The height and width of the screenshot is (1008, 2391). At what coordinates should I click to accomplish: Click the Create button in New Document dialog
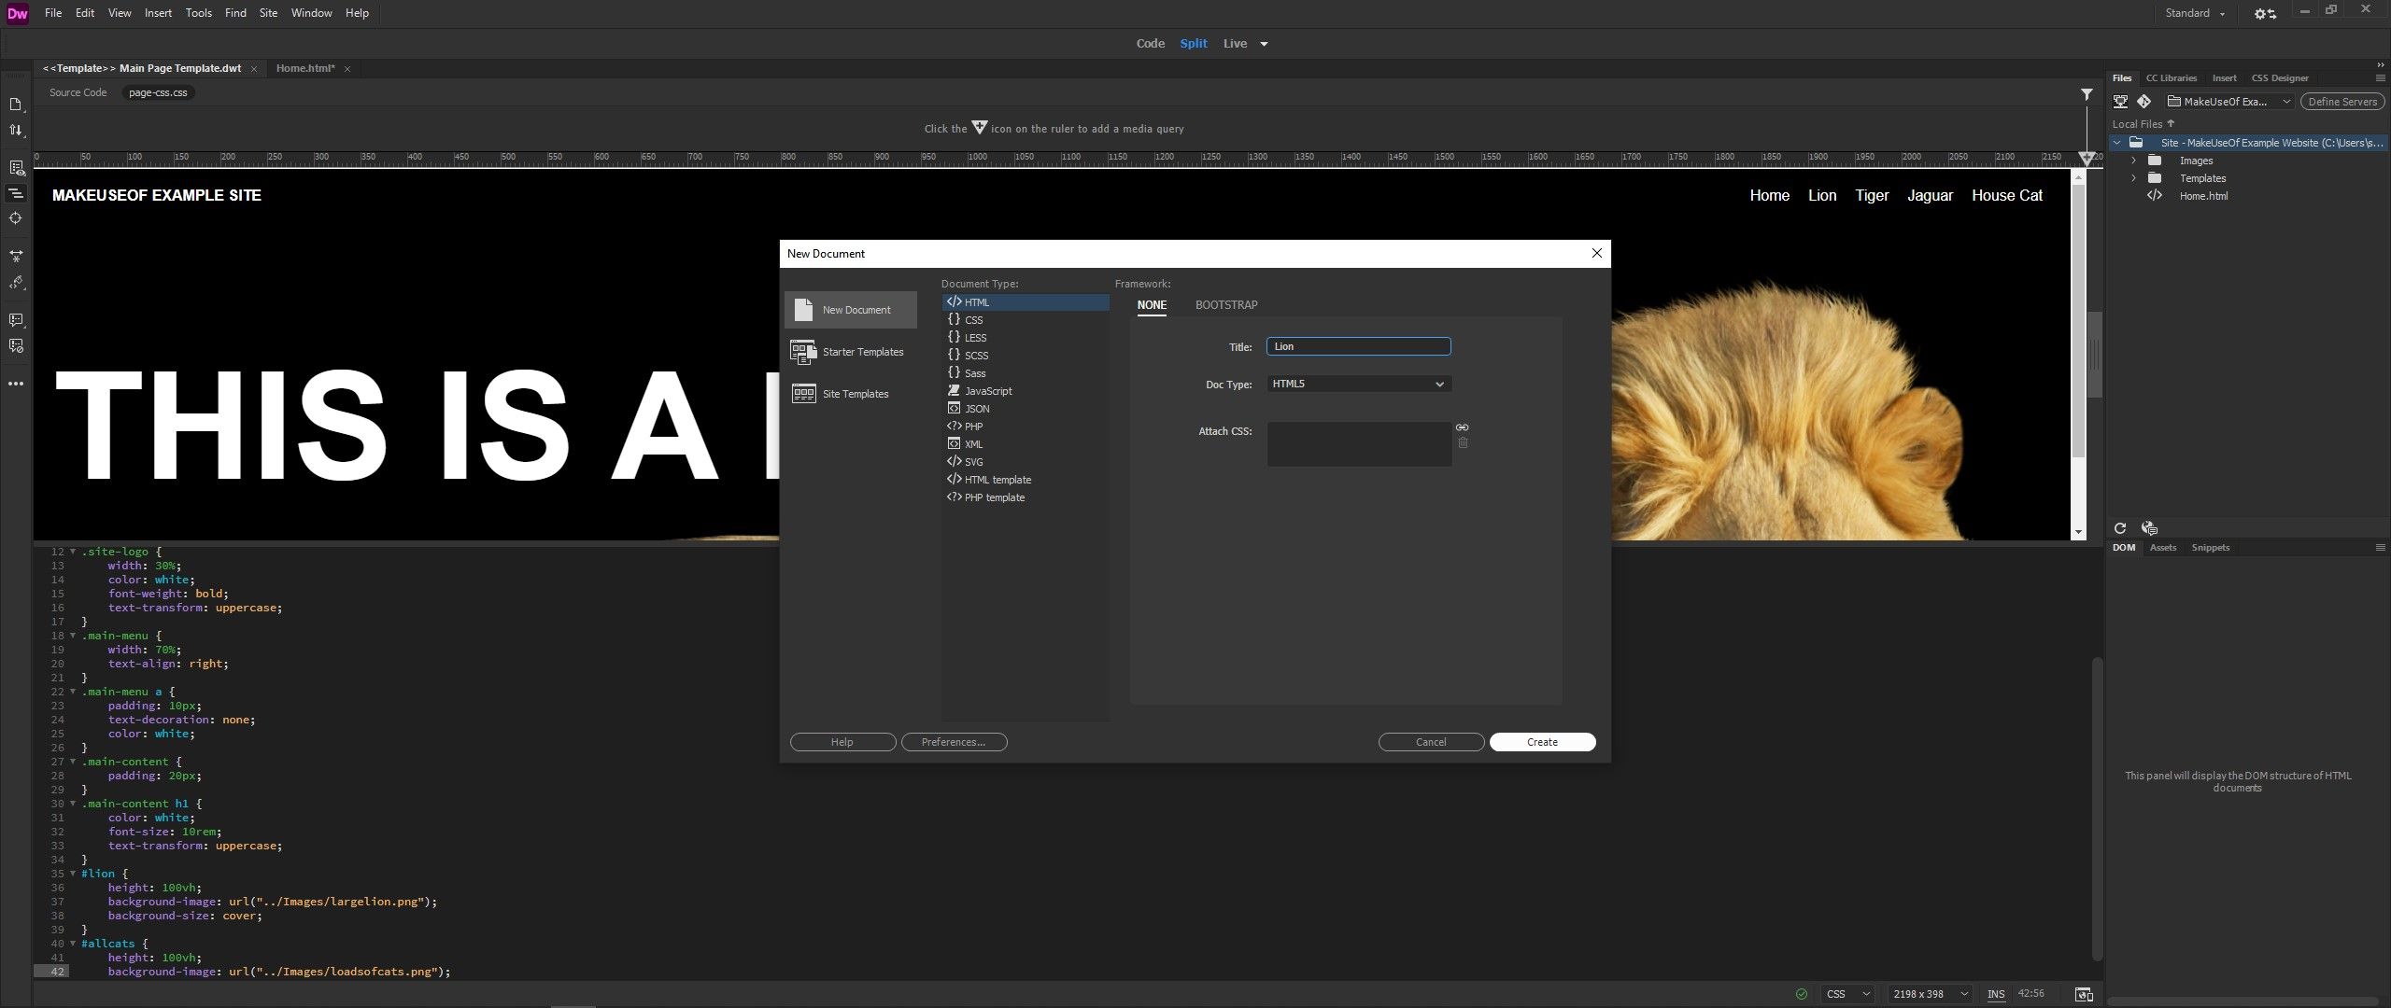(1541, 741)
